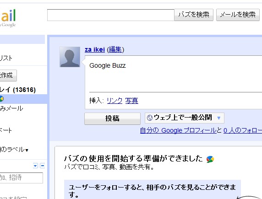Click the バズを検索 button
This screenshot has width=262, height=199.
(194, 15)
